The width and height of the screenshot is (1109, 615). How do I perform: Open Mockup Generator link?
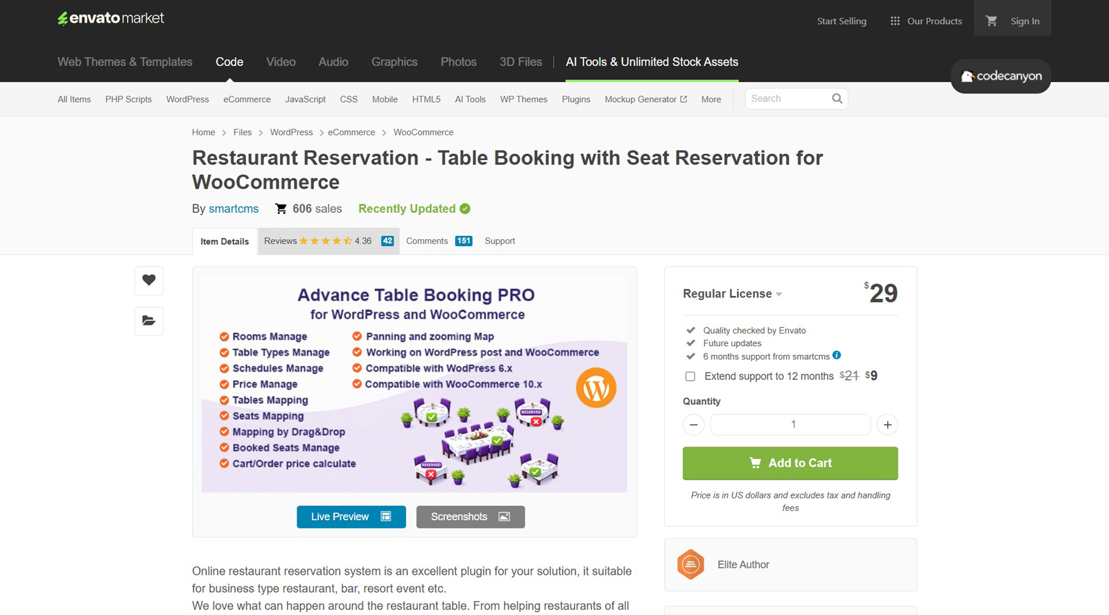pos(645,99)
